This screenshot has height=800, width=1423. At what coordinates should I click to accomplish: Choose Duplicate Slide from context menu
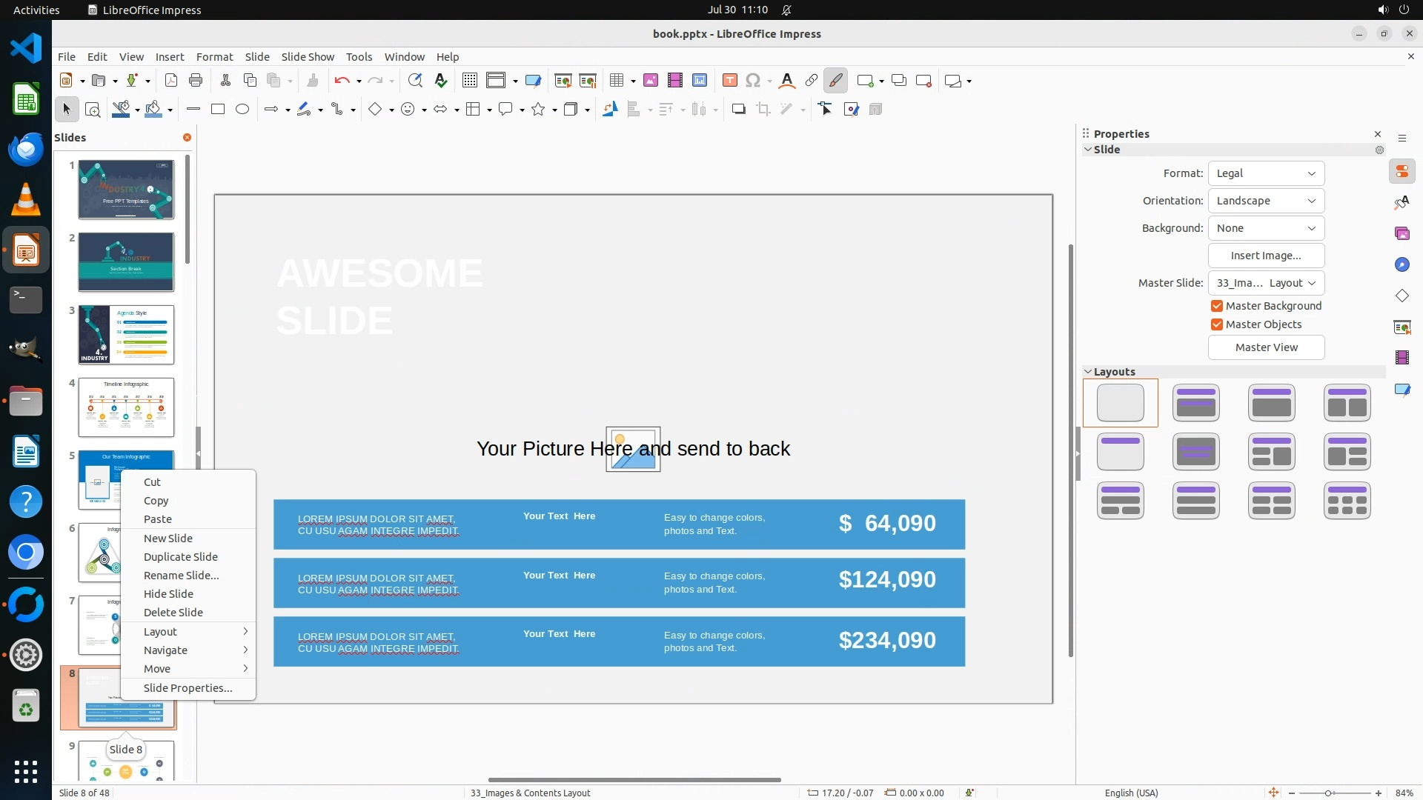click(x=181, y=557)
